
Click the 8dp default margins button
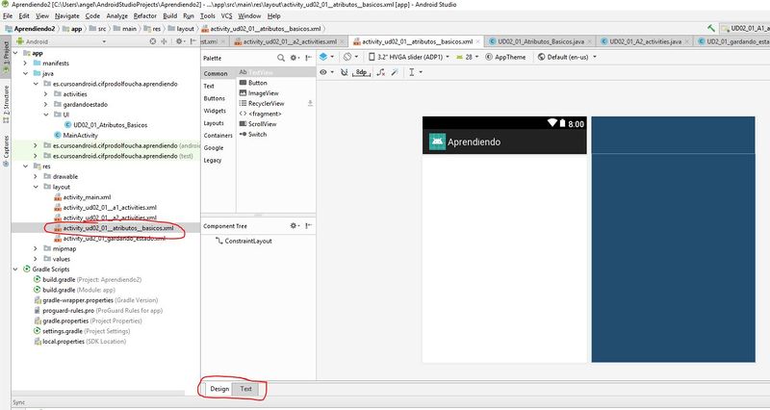coord(362,72)
